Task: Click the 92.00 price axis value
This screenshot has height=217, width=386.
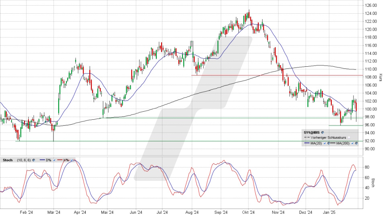Action: tap(371, 141)
